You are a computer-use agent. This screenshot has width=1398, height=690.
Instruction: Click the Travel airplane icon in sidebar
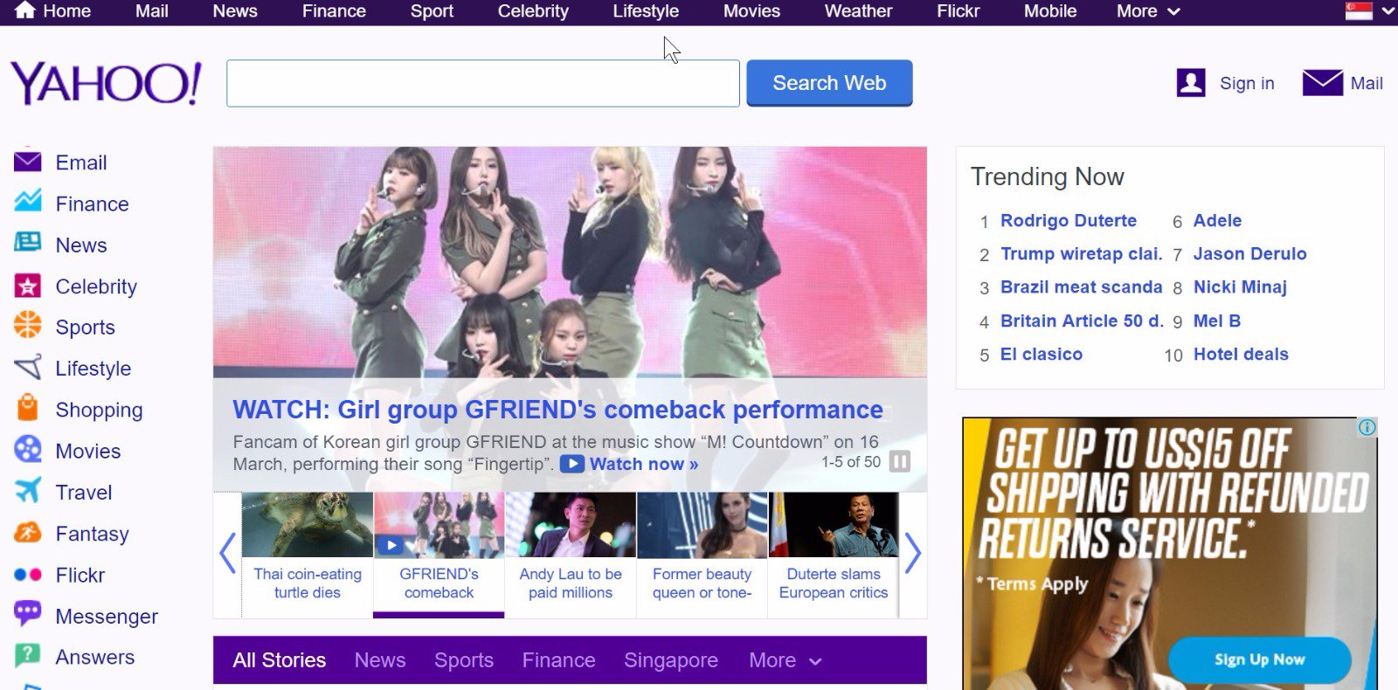click(x=27, y=490)
